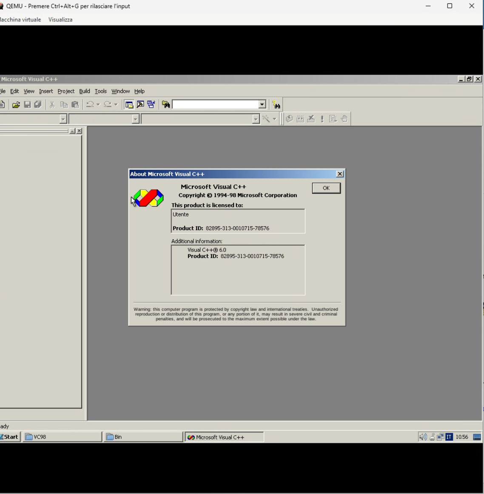Open the Window menu
484x494 pixels.
point(121,91)
